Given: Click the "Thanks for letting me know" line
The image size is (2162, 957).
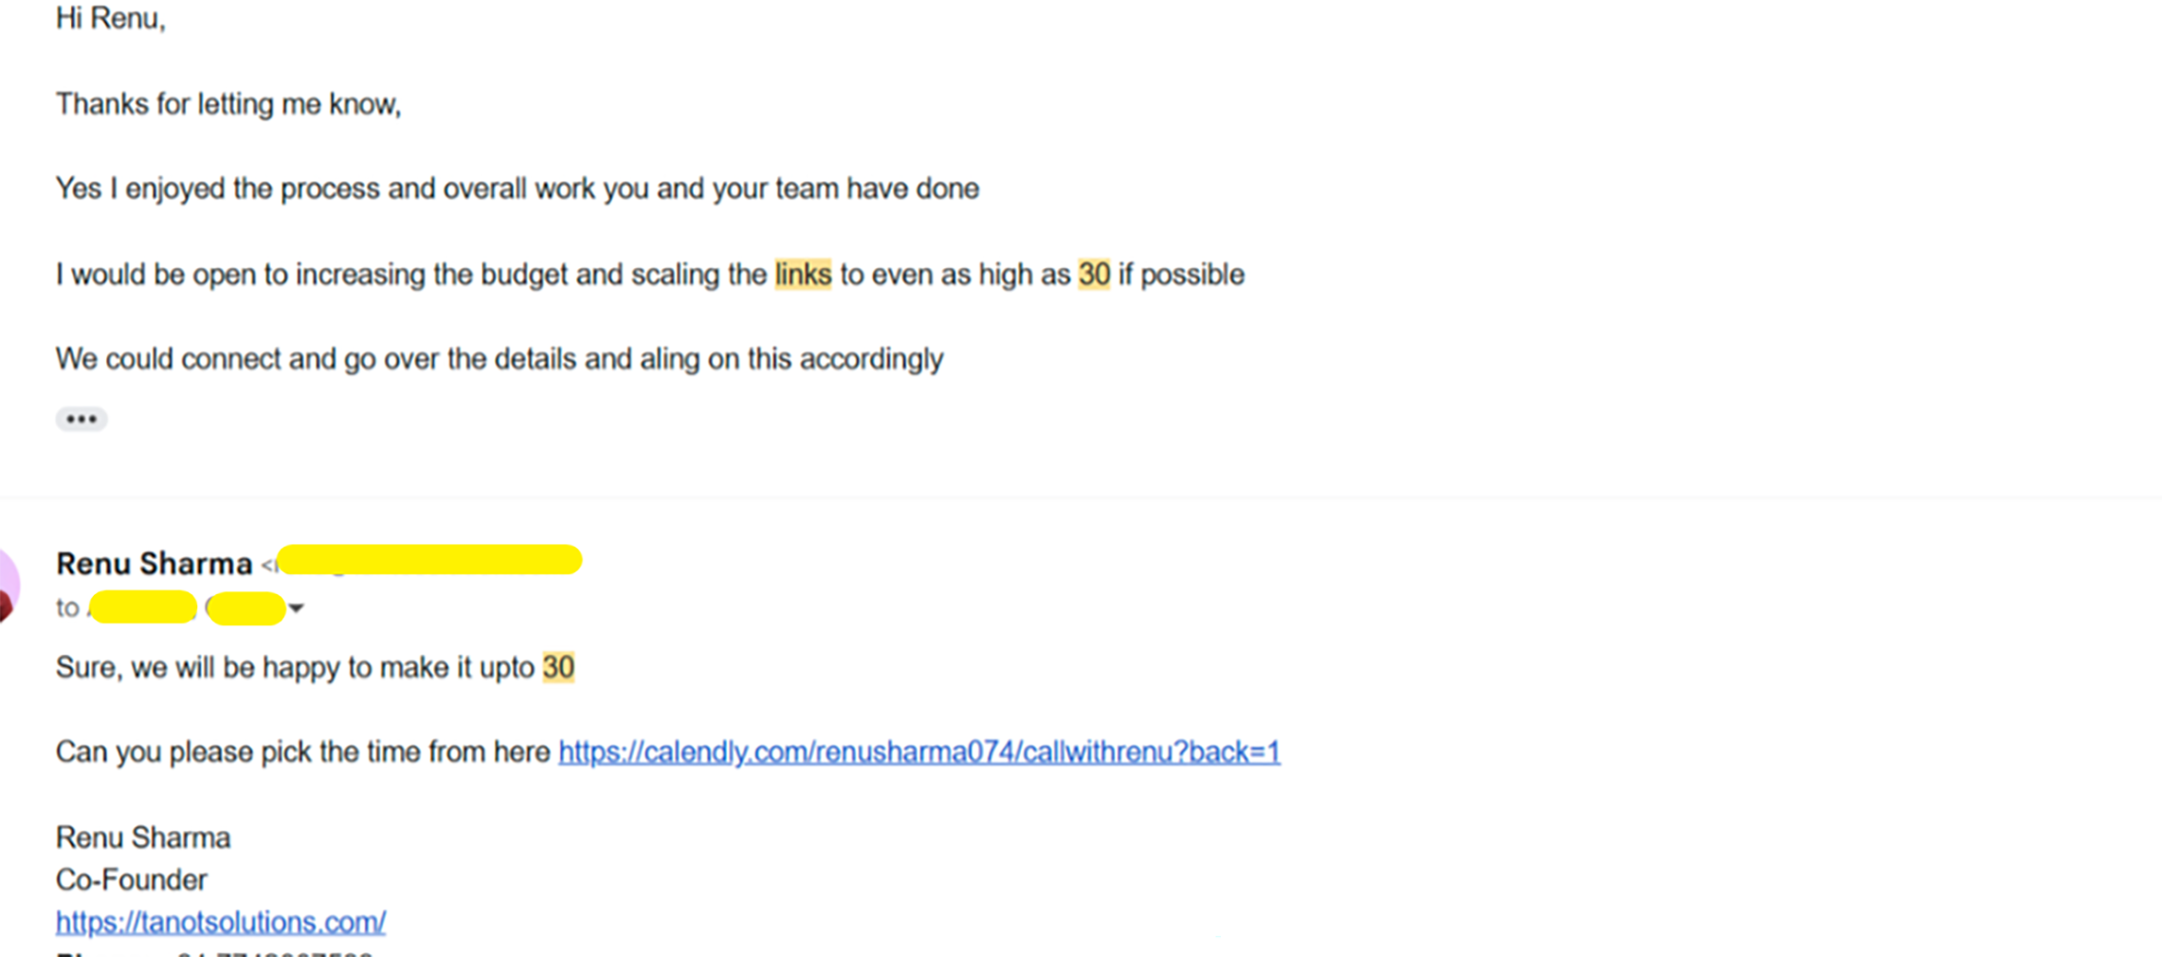Looking at the screenshot, I should pos(228,104).
